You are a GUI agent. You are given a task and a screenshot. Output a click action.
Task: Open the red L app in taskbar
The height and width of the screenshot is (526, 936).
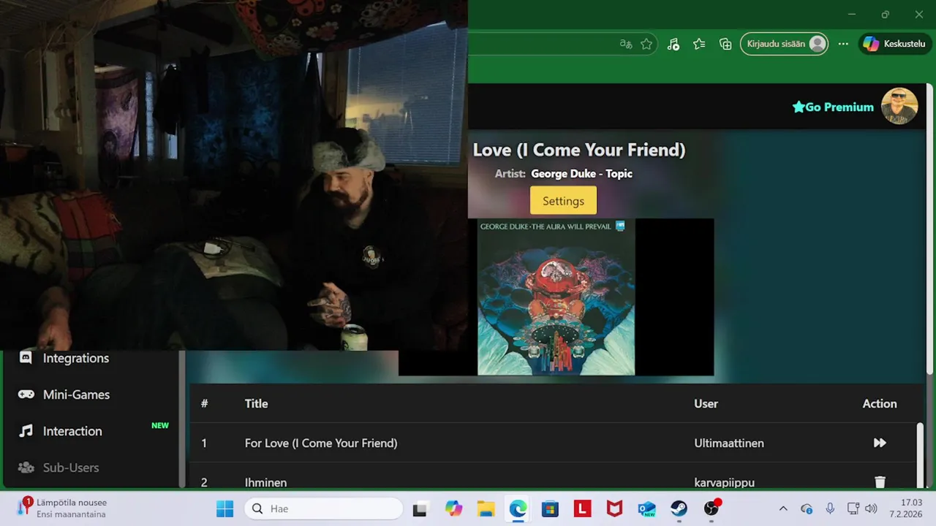pyautogui.click(x=582, y=508)
